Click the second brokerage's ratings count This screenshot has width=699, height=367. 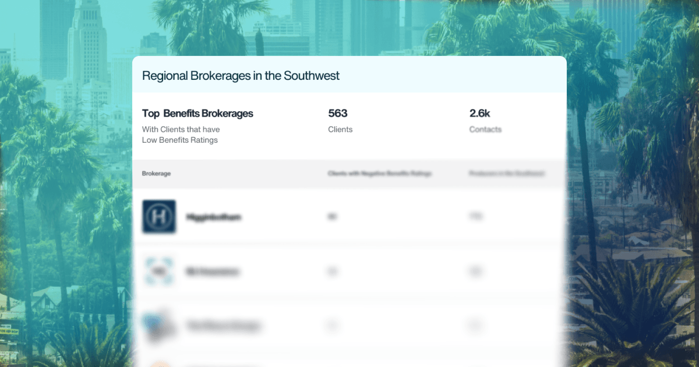(x=332, y=271)
